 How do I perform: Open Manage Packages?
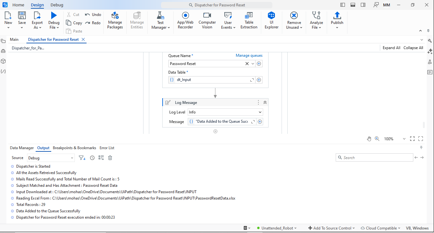115,20
